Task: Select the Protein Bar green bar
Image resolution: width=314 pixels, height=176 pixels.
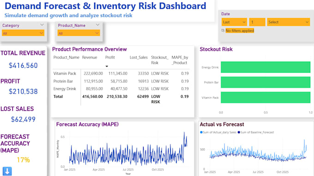Action: coord(266,82)
